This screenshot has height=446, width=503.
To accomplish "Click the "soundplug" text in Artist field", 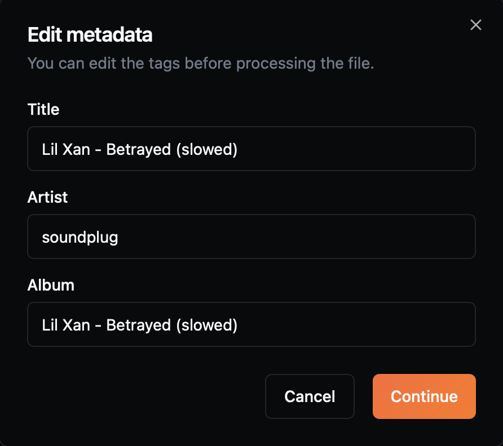I will (80, 237).
